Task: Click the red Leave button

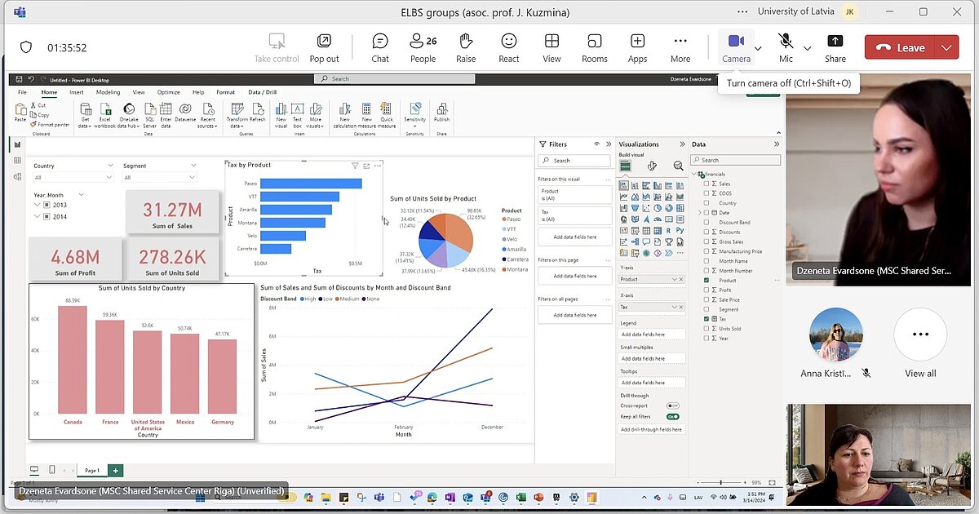Action: pos(899,47)
